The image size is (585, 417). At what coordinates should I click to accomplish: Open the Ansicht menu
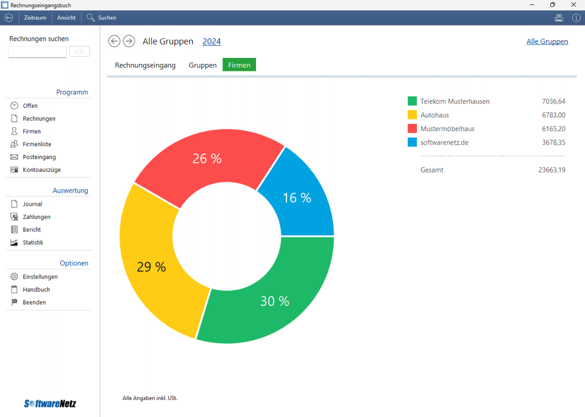[66, 18]
